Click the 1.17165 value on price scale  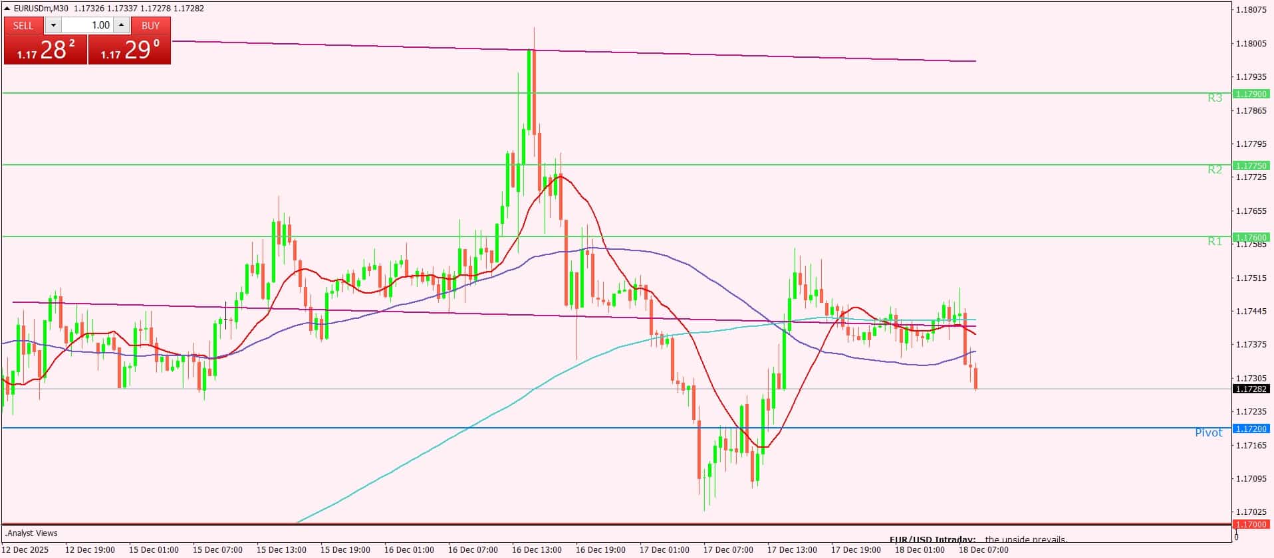1251,445
